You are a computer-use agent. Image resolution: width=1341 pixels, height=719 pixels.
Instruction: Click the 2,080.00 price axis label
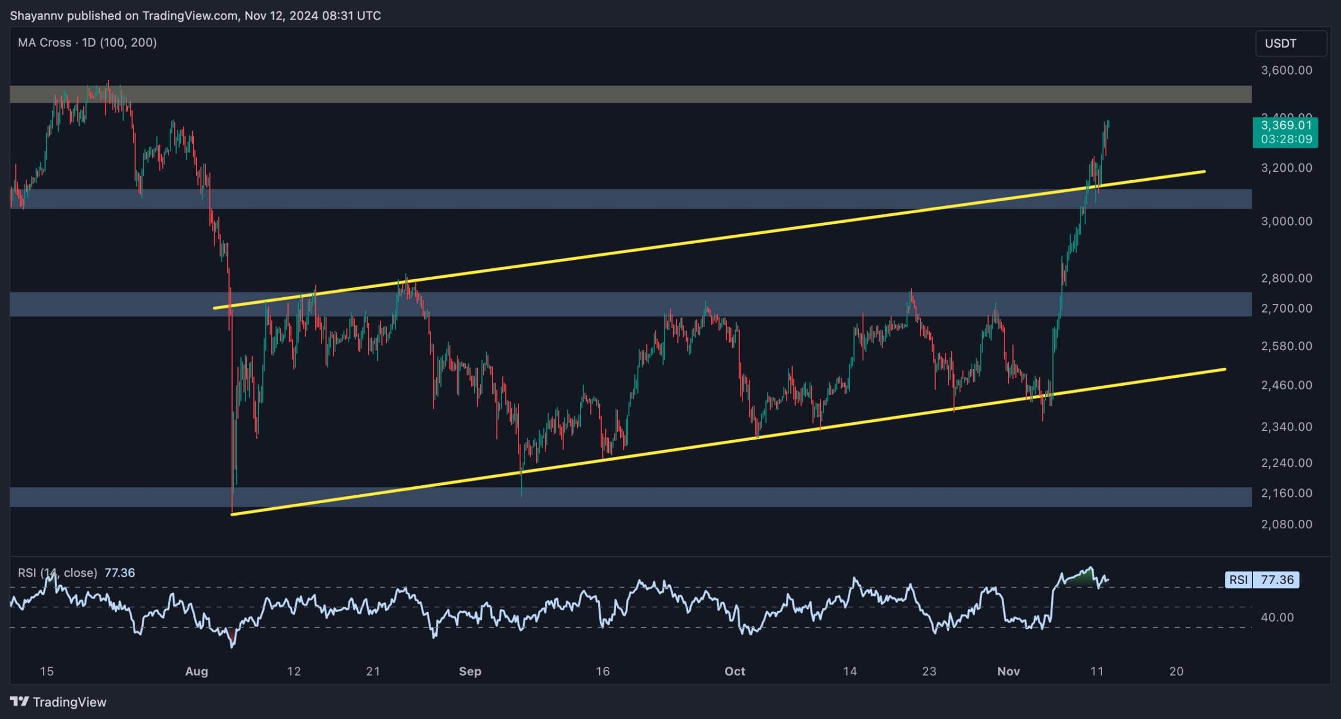tap(1286, 524)
